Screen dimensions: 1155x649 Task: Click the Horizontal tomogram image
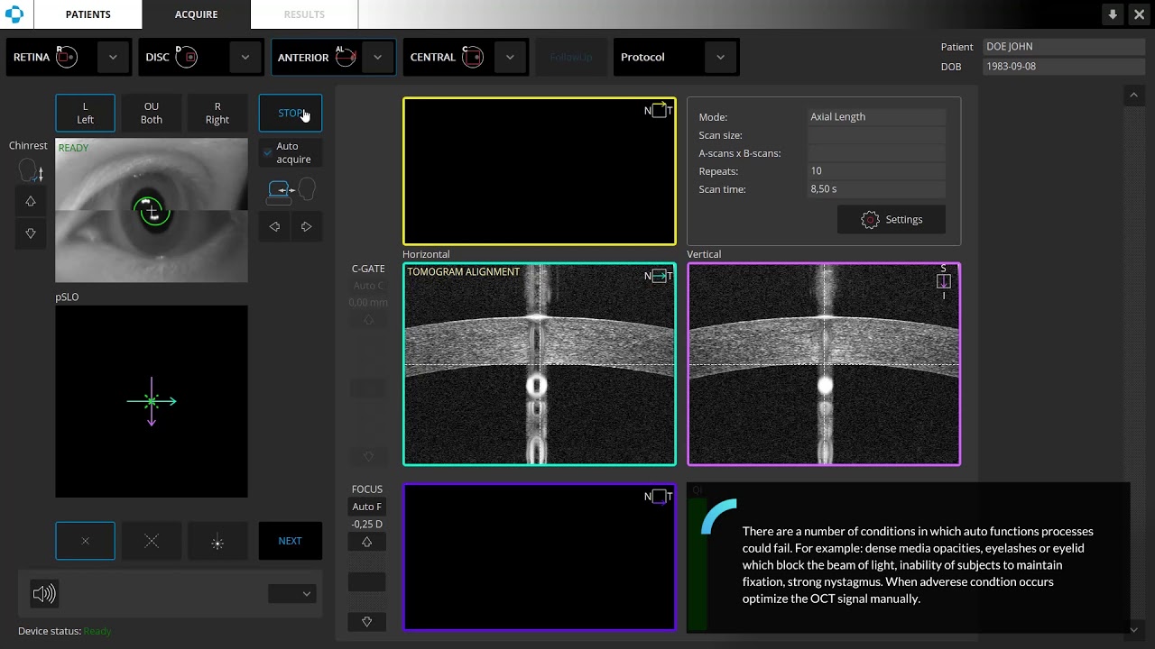tap(540, 364)
